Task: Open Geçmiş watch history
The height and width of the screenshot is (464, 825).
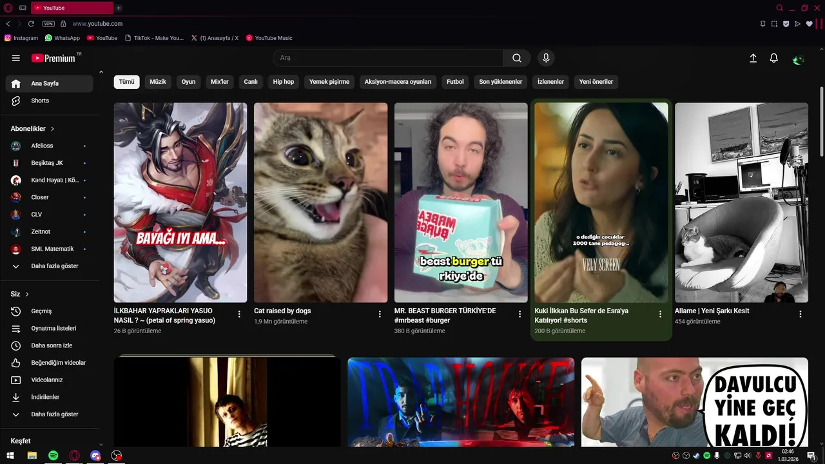Action: tap(49, 311)
